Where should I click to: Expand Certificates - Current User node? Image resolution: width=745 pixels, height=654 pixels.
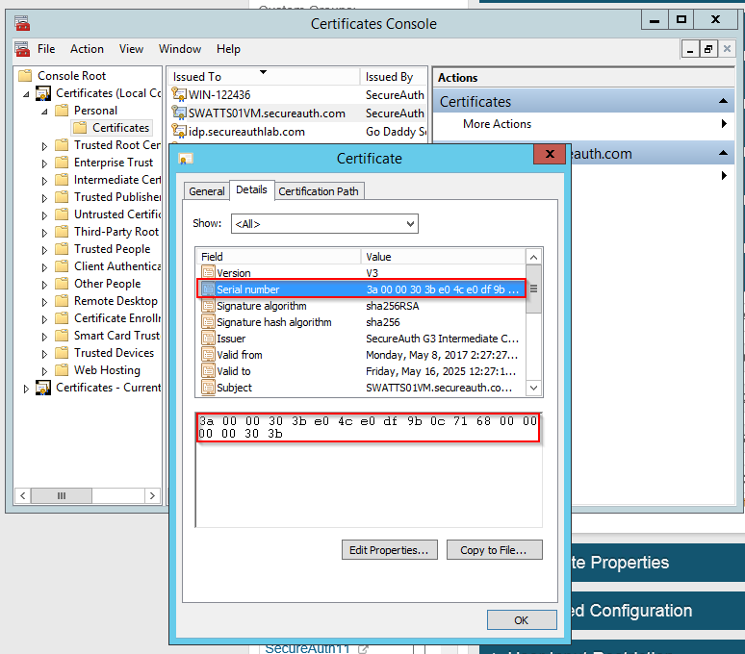point(26,389)
